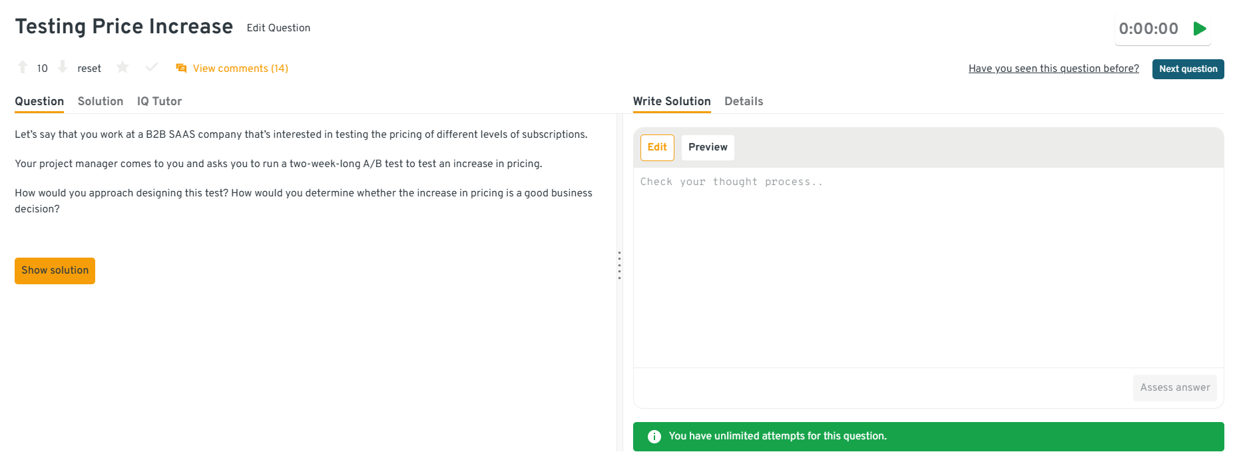Bookmark the question using the star icon
1237x464 pixels.
tap(123, 67)
